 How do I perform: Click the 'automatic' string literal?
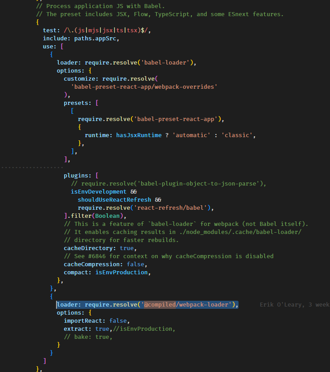tap(191, 135)
